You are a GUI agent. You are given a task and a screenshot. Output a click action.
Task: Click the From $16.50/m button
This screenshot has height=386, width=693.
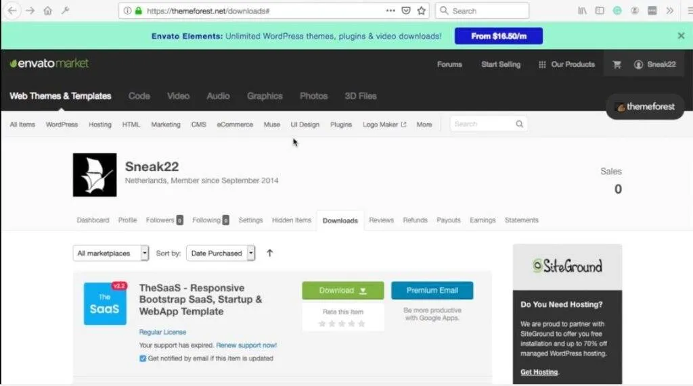coord(499,37)
